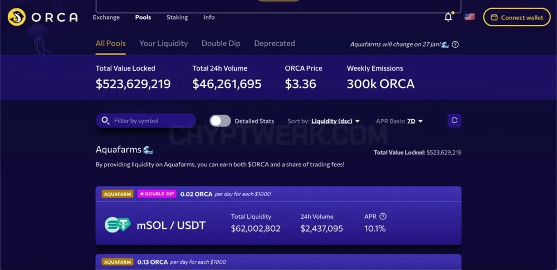Click the magnifier icon in symbol filter
The height and width of the screenshot is (270, 557).
coord(105,121)
